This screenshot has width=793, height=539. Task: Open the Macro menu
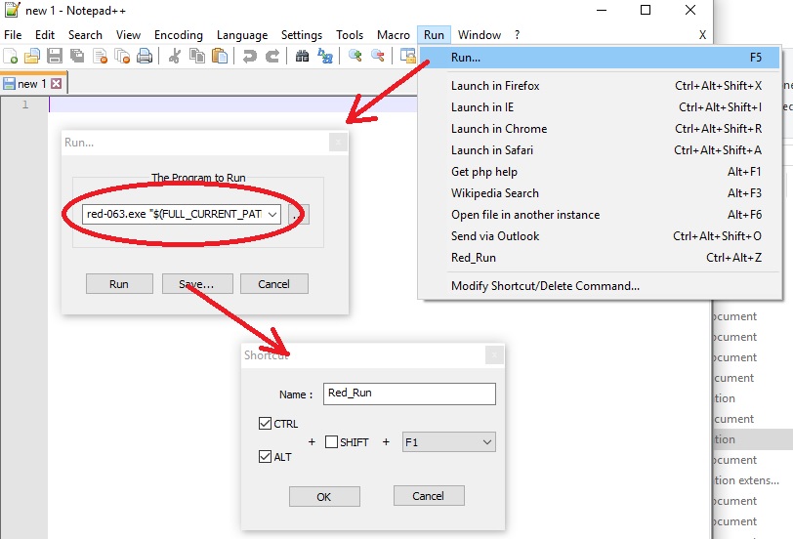click(x=393, y=35)
